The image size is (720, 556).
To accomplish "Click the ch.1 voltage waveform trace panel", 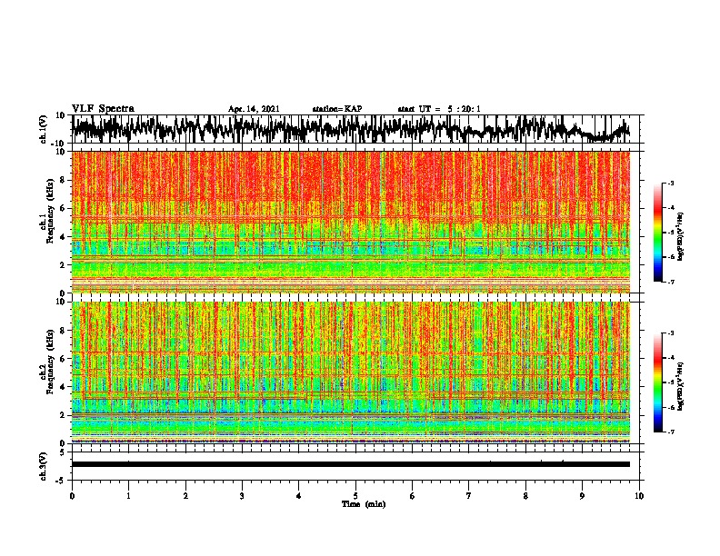I will pos(355,129).
